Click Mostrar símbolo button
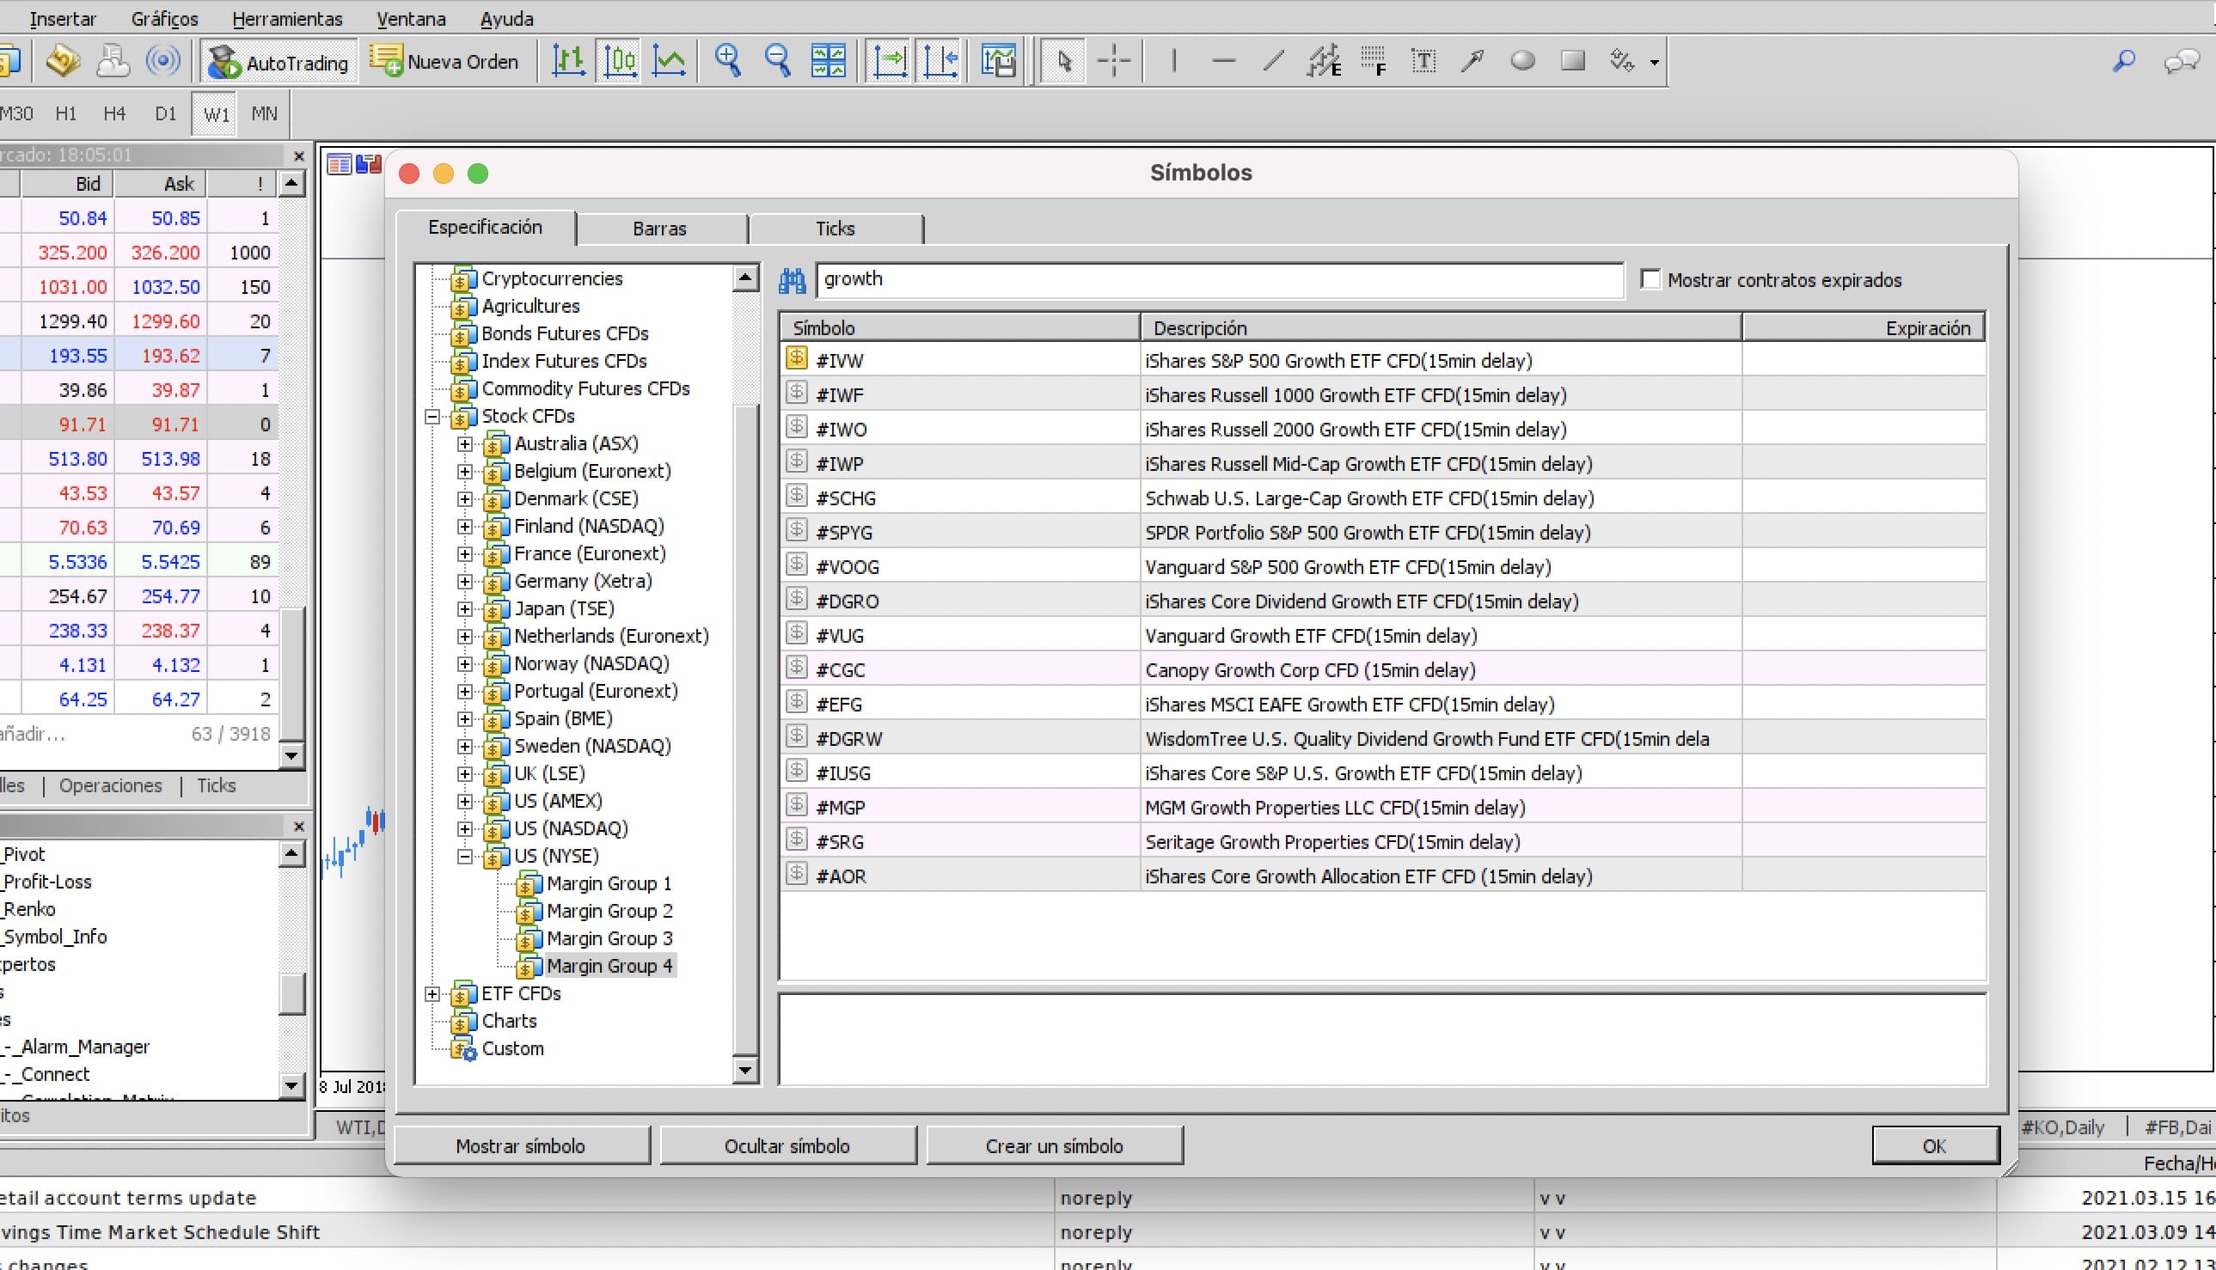The height and width of the screenshot is (1270, 2216). pyautogui.click(x=521, y=1146)
